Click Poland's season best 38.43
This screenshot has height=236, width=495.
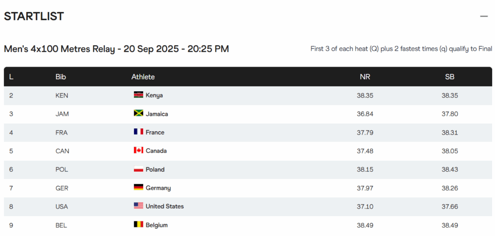pyautogui.click(x=450, y=169)
